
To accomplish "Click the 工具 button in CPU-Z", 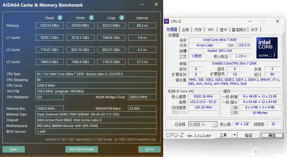I will 223,135.
